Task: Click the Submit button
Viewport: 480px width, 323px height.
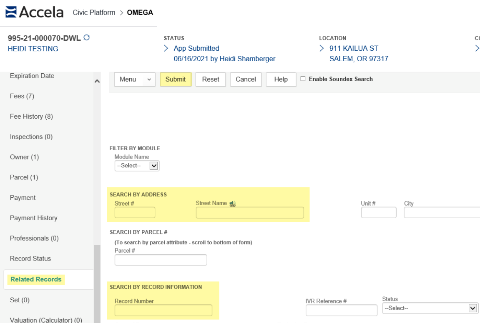Action: (176, 80)
